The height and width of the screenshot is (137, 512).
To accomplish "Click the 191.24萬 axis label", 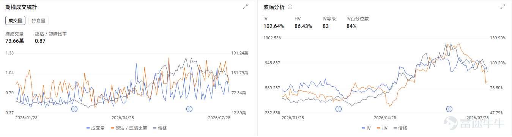I will pyautogui.click(x=240, y=53).
